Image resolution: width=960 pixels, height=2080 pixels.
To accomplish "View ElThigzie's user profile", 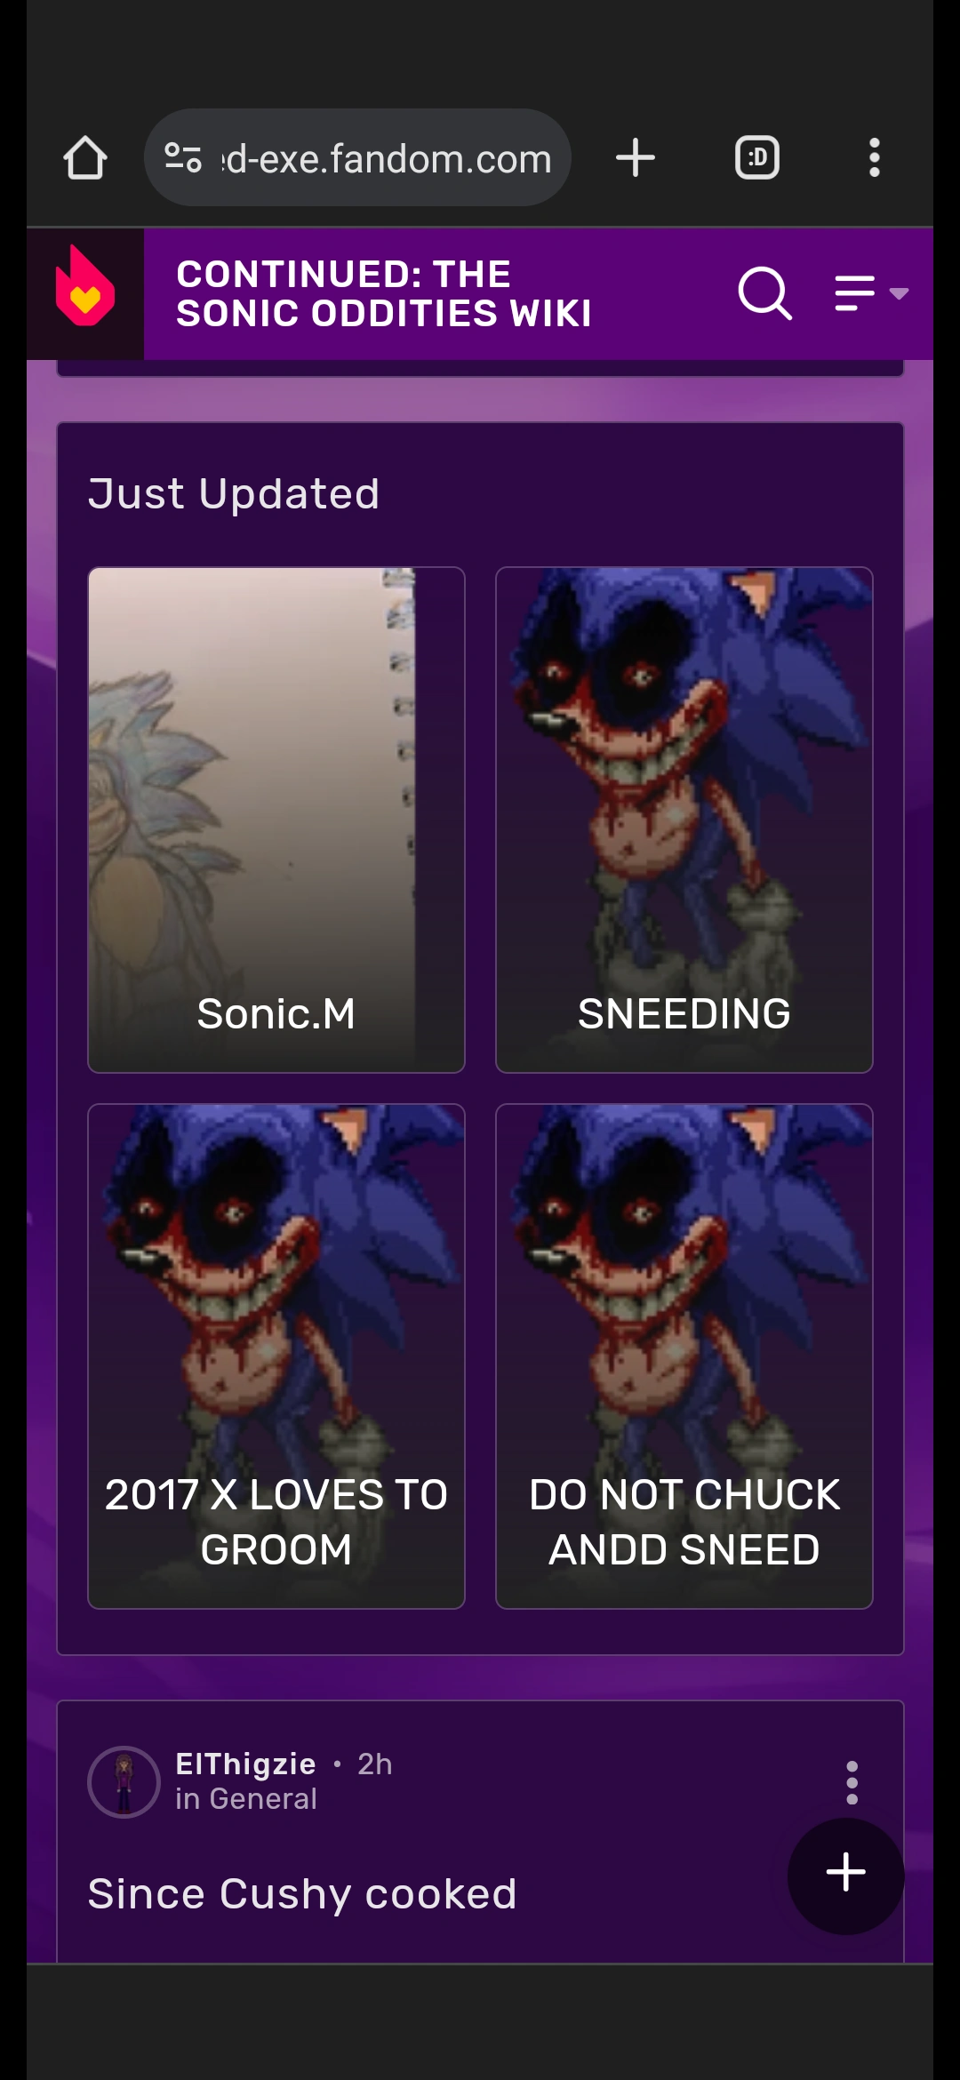I will (245, 1764).
